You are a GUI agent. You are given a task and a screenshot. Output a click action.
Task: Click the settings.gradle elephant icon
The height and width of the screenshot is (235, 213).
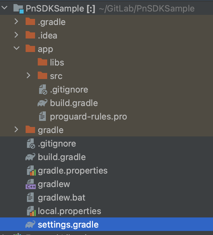(x=30, y=224)
